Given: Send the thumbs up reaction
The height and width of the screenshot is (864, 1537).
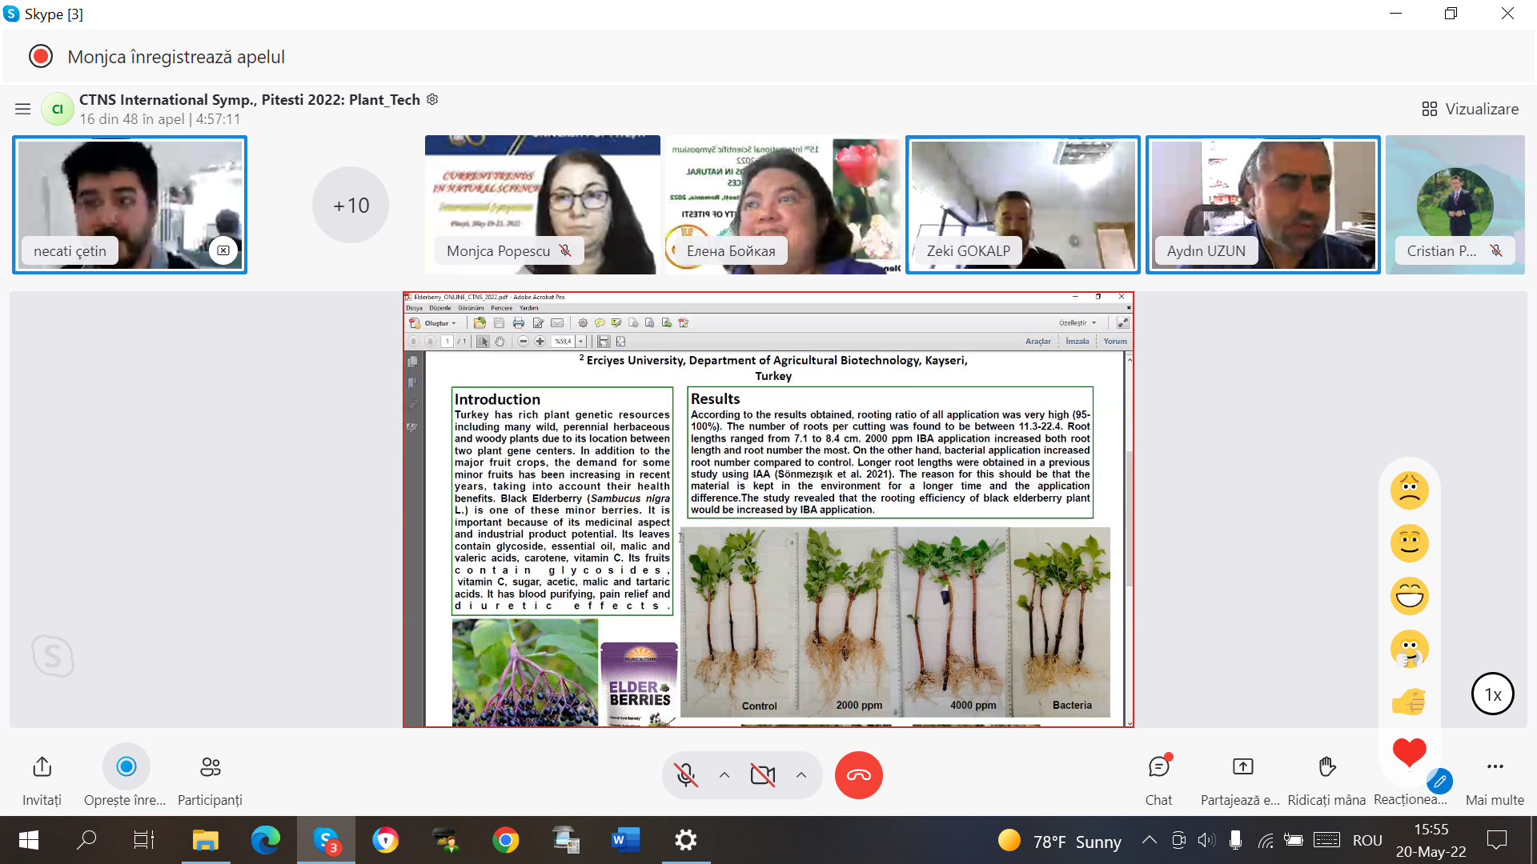Looking at the screenshot, I should [1409, 702].
